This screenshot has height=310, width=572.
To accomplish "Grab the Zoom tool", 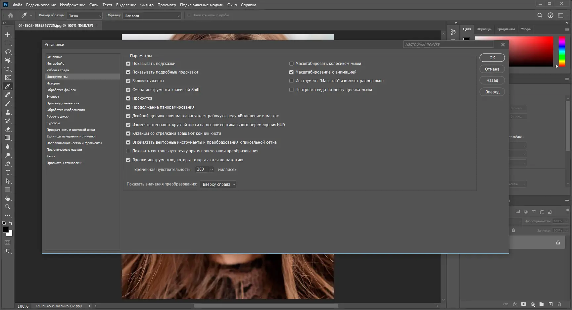I will coord(7,207).
